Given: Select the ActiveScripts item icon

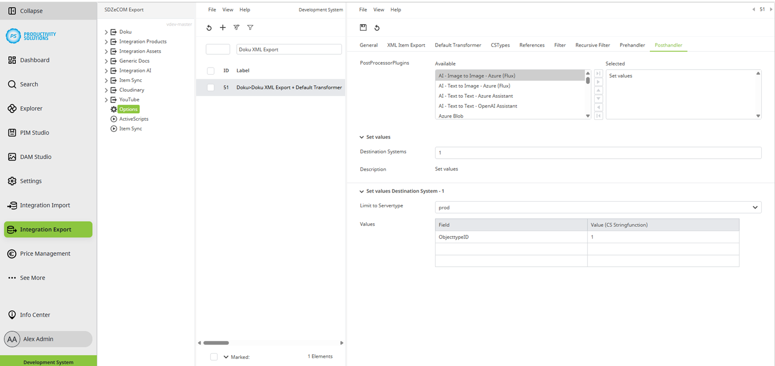Looking at the screenshot, I should (114, 119).
